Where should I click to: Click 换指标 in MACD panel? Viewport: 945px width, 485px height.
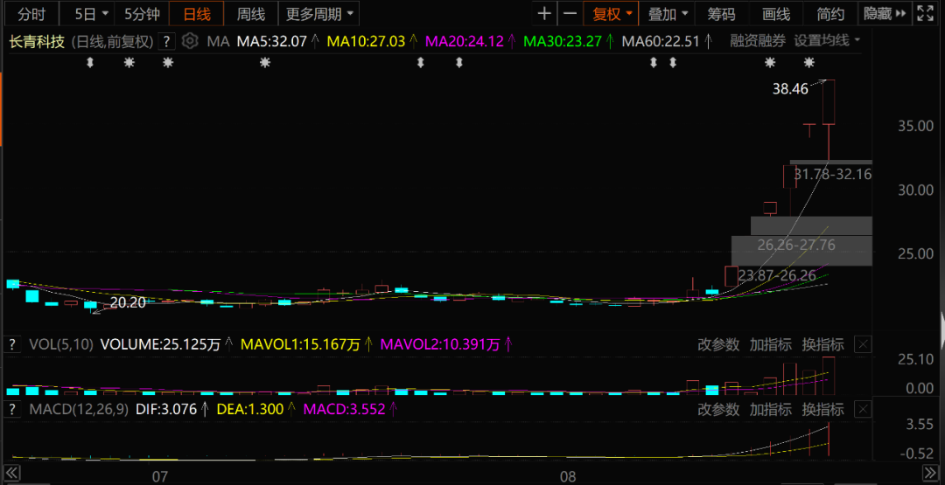coord(822,410)
